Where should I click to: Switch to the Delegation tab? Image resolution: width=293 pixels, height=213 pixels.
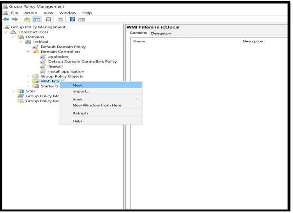[x=161, y=33]
